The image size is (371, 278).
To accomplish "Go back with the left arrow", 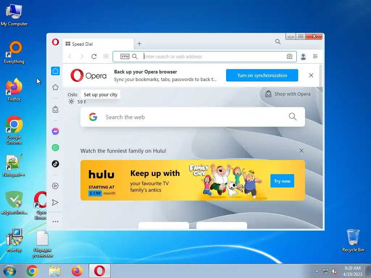I will (x=70, y=56).
